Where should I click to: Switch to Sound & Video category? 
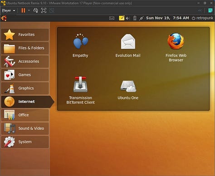(25, 128)
